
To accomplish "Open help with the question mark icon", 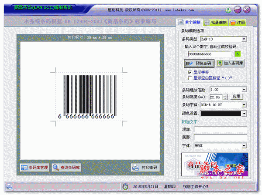I will [228, 10].
